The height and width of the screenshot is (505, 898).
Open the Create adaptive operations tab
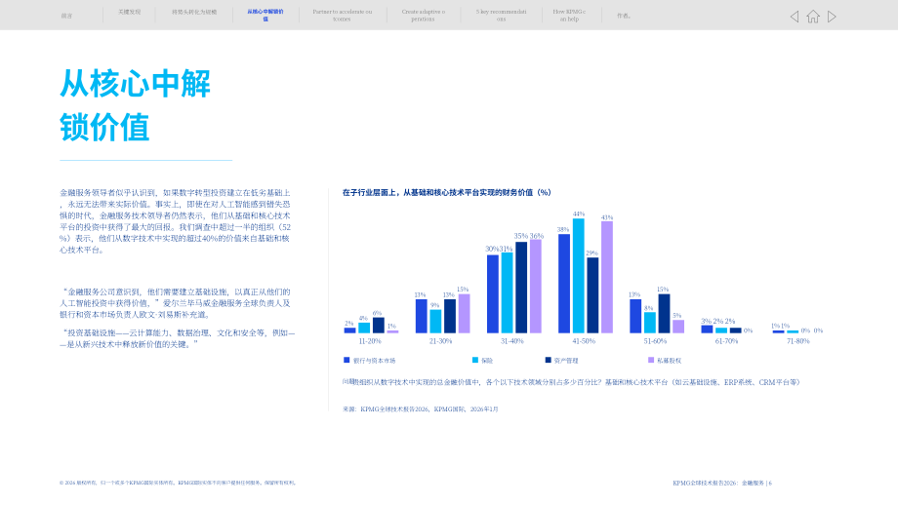pyautogui.click(x=424, y=16)
